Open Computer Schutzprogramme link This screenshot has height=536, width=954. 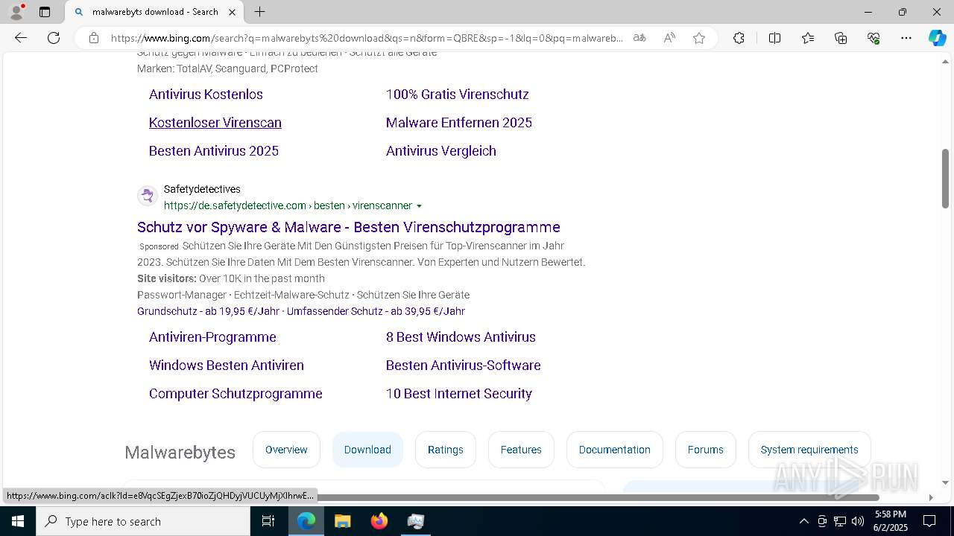point(236,394)
